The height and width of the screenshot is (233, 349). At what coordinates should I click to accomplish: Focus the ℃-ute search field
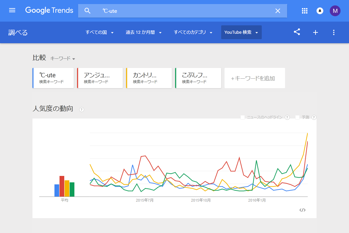tap(183, 11)
